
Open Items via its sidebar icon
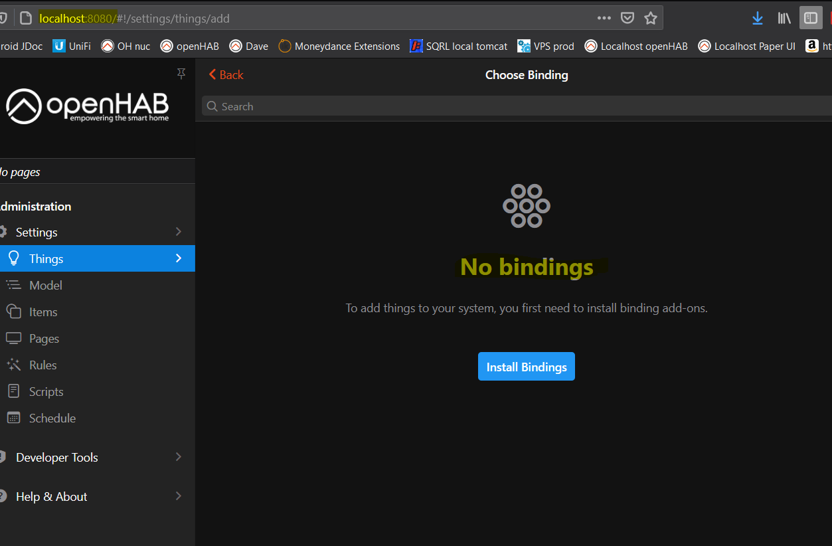click(x=14, y=312)
